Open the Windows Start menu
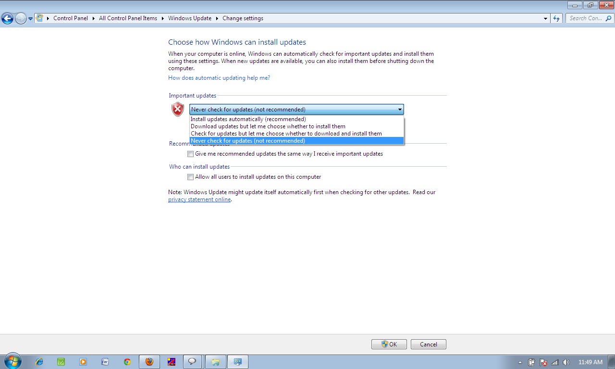The image size is (615, 369). click(12, 361)
